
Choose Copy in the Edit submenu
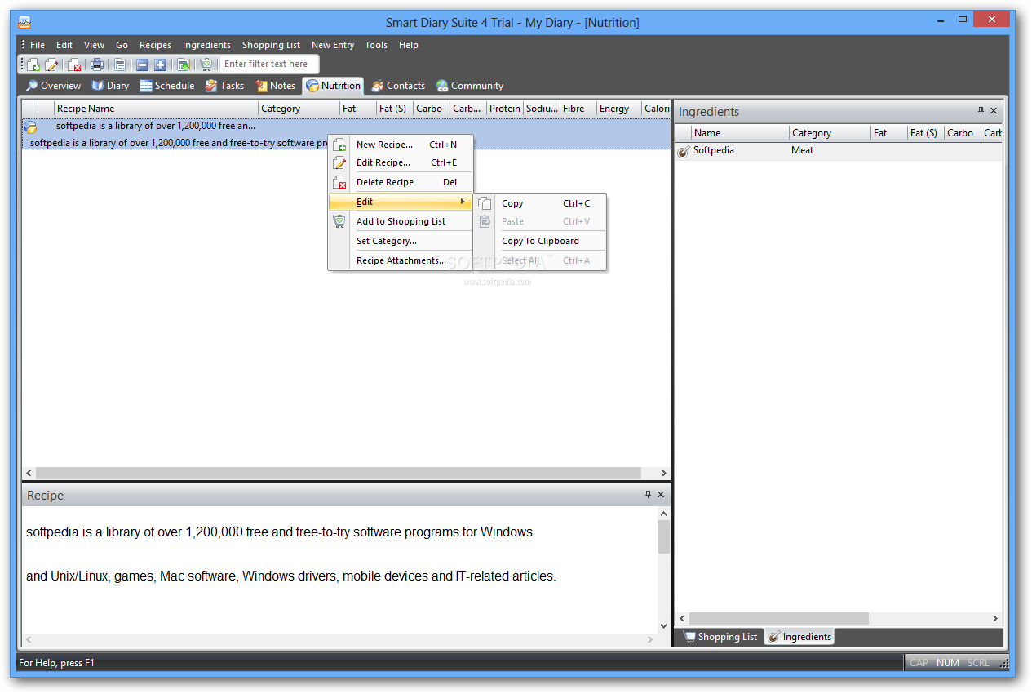coord(540,203)
